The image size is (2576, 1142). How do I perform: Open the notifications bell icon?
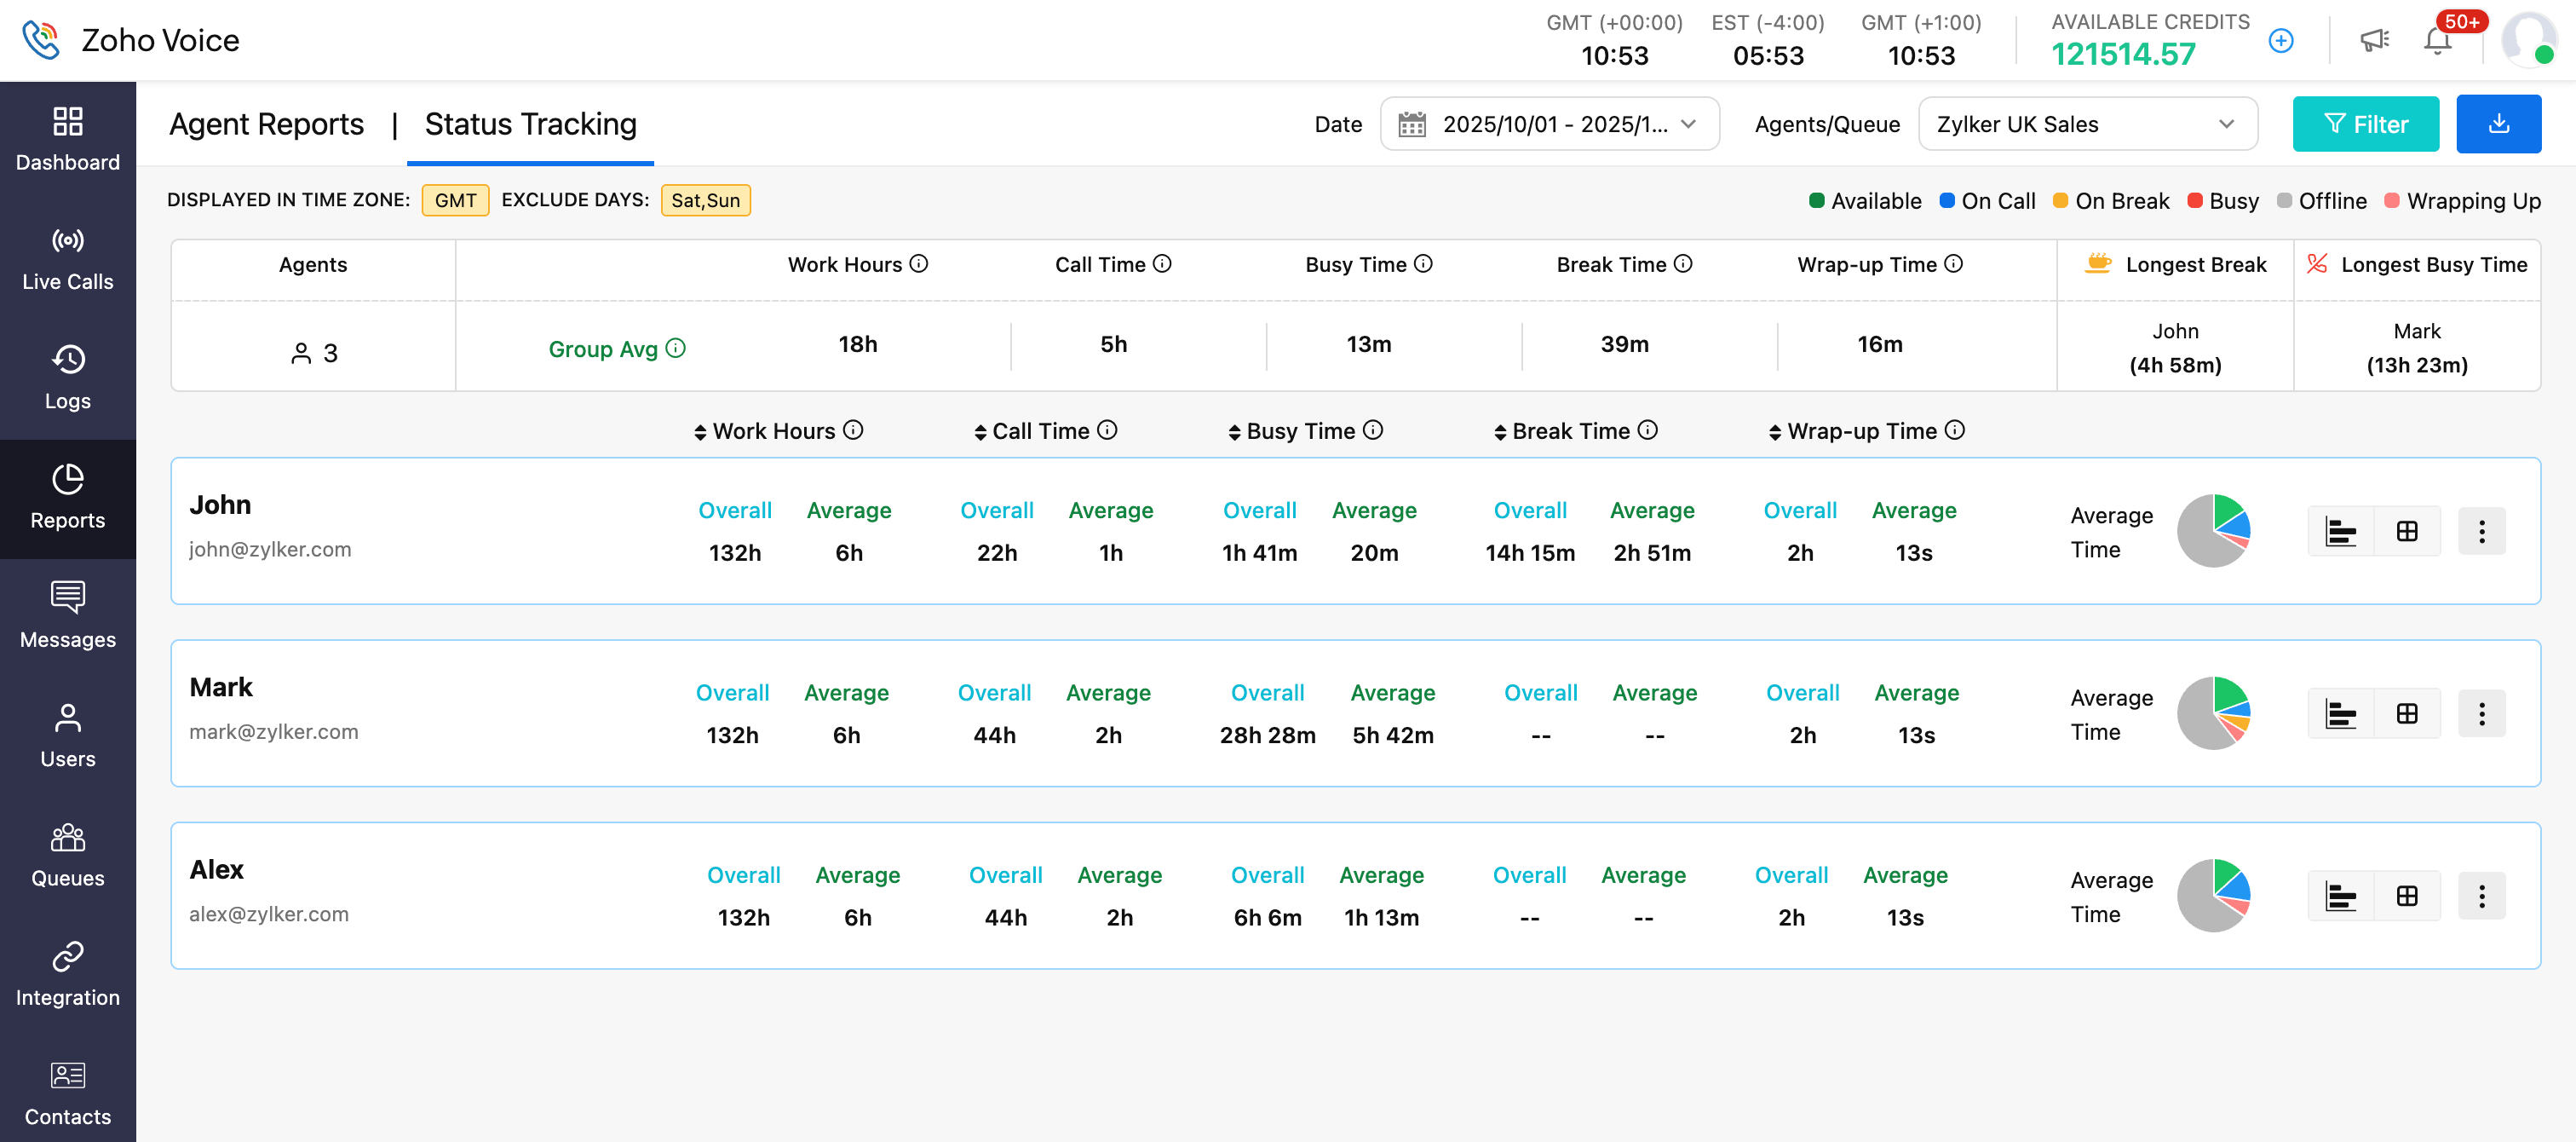tap(2437, 41)
